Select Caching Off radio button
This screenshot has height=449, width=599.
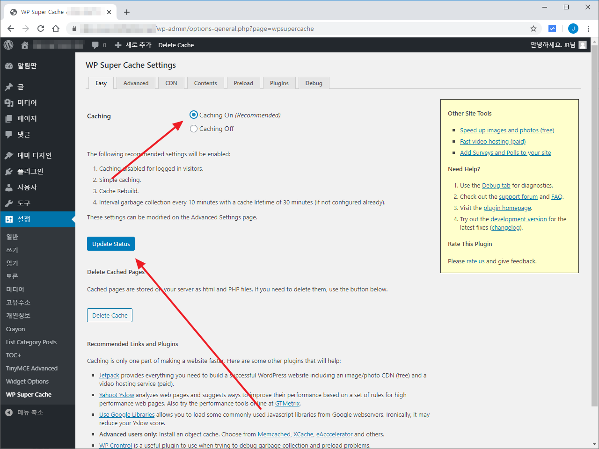tap(194, 129)
